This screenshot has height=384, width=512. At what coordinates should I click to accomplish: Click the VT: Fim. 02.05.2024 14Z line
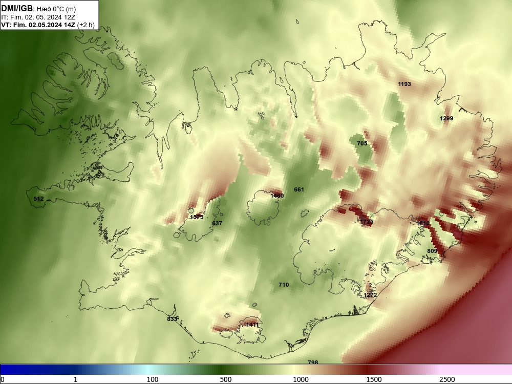click(48, 25)
